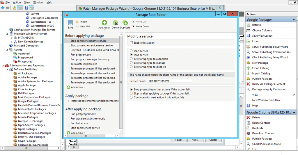Click the Duplicate action icon in the editor toolbar

[125, 23]
